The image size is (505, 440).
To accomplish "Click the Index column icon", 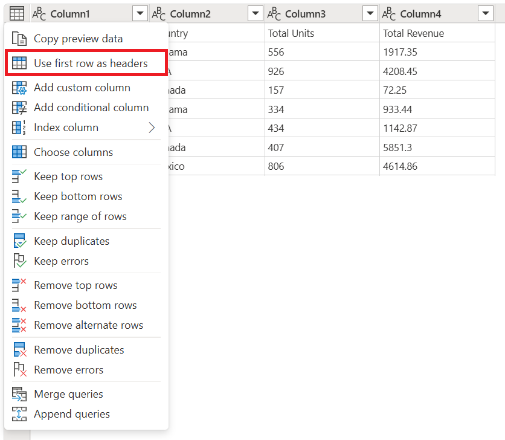I will (19, 128).
